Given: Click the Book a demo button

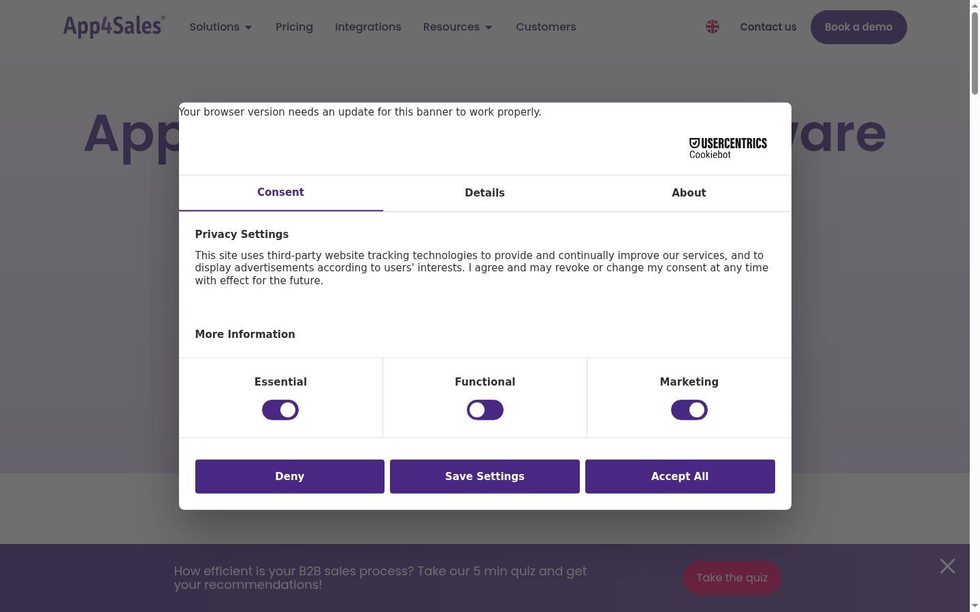Looking at the screenshot, I should pyautogui.click(x=858, y=27).
